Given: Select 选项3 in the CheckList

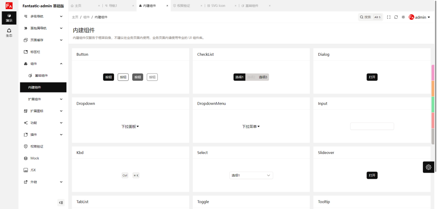Looking at the screenshot, I should (263, 77).
